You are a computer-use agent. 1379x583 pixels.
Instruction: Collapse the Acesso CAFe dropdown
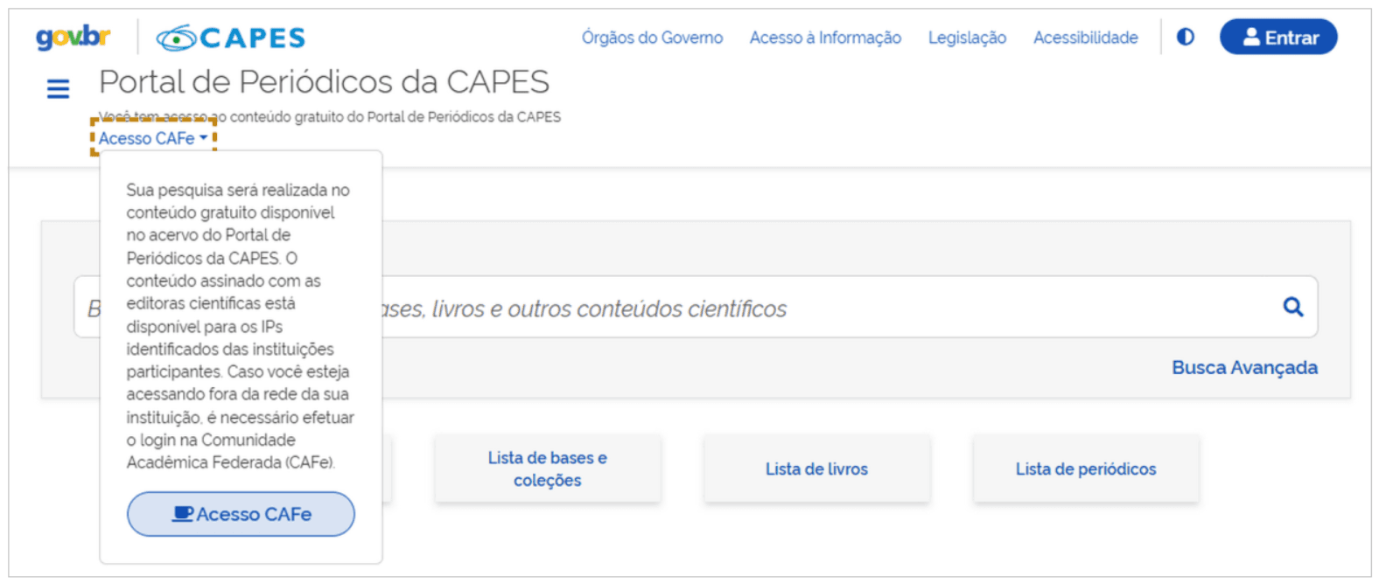click(x=153, y=138)
